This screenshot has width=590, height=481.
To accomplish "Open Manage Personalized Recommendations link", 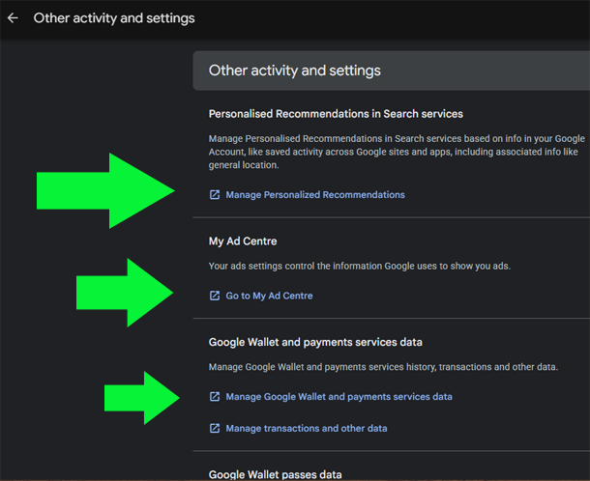I will coord(315,195).
